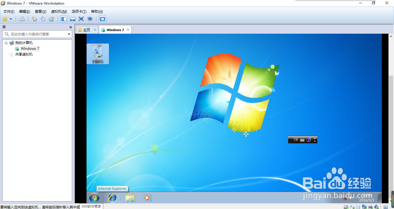Open the message log status bar icon

pos(385,207)
